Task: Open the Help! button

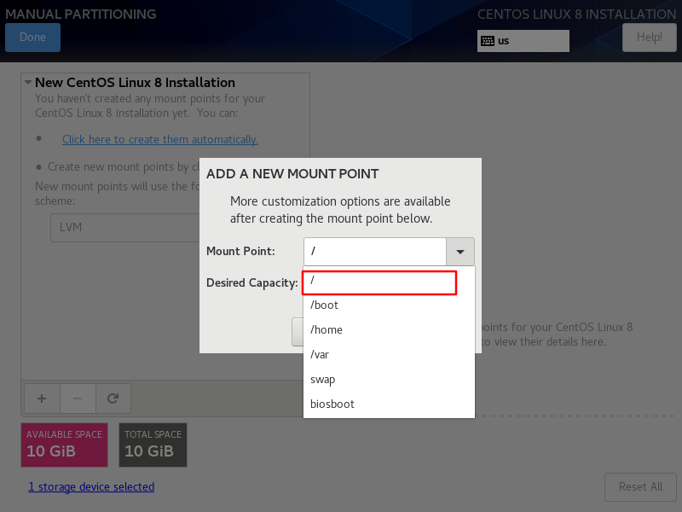Action: pos(649,38)
